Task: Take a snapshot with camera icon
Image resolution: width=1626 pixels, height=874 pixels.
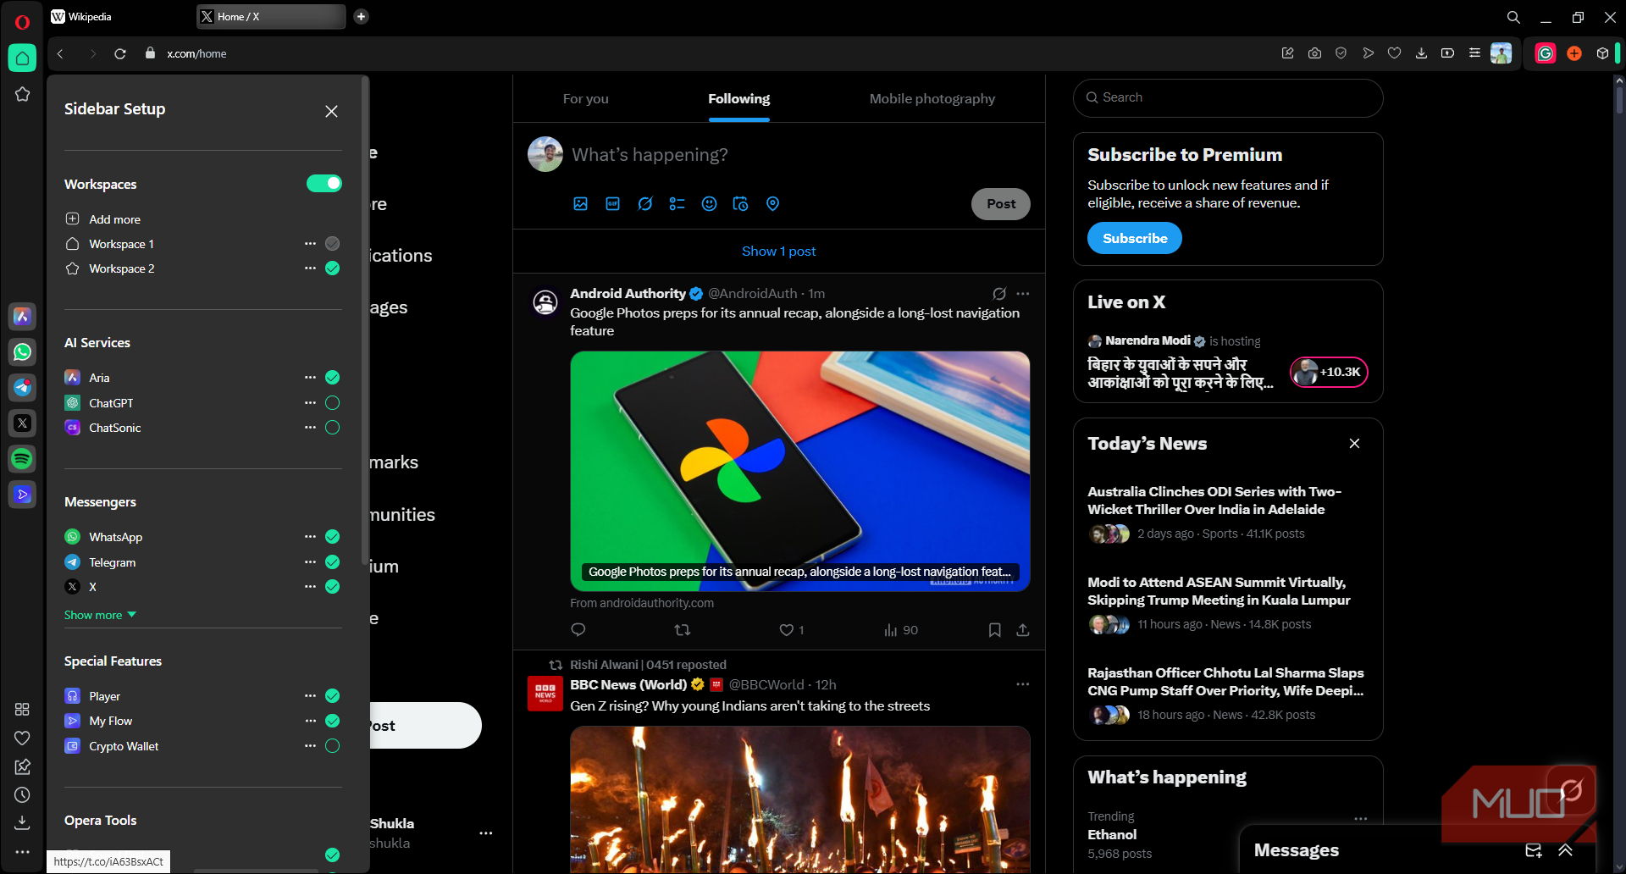Action: click(1314, 53)
